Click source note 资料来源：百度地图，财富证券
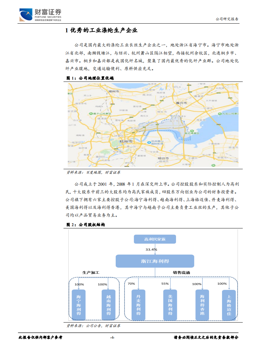Image resolution: width=257 pixels, height=363 pixels. pos(93,172)
